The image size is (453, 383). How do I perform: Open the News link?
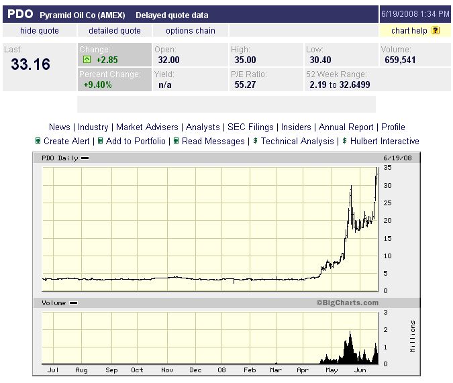pyautogui.click(x=60, y=127)
